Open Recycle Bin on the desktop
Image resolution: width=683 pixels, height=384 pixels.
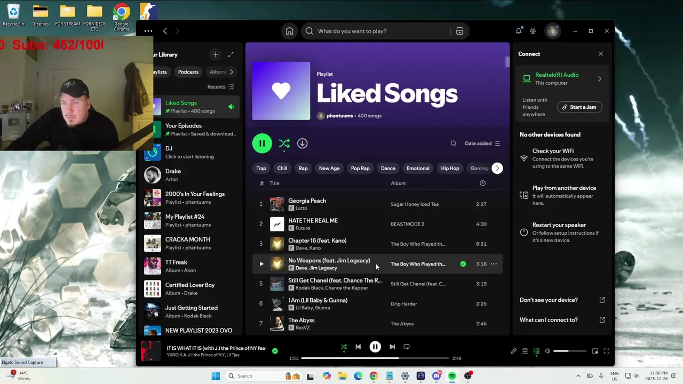(x=13, y=15)
